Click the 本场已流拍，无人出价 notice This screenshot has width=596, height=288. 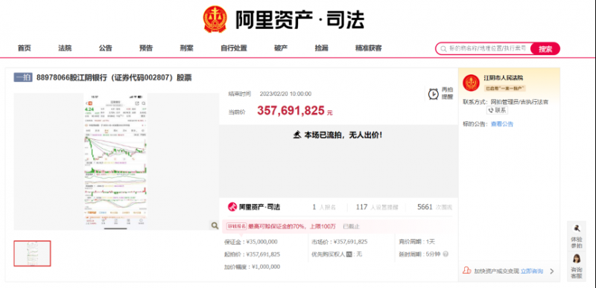[x=343, y=135]
